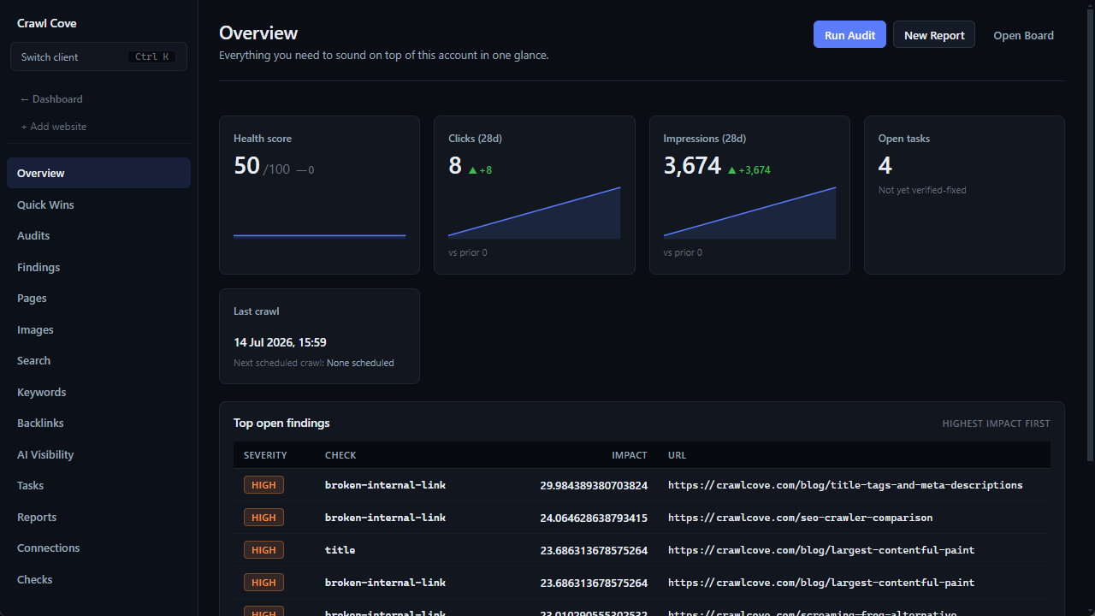
Task: Click impact value 29.984389380703824
Action: (594, 485)
